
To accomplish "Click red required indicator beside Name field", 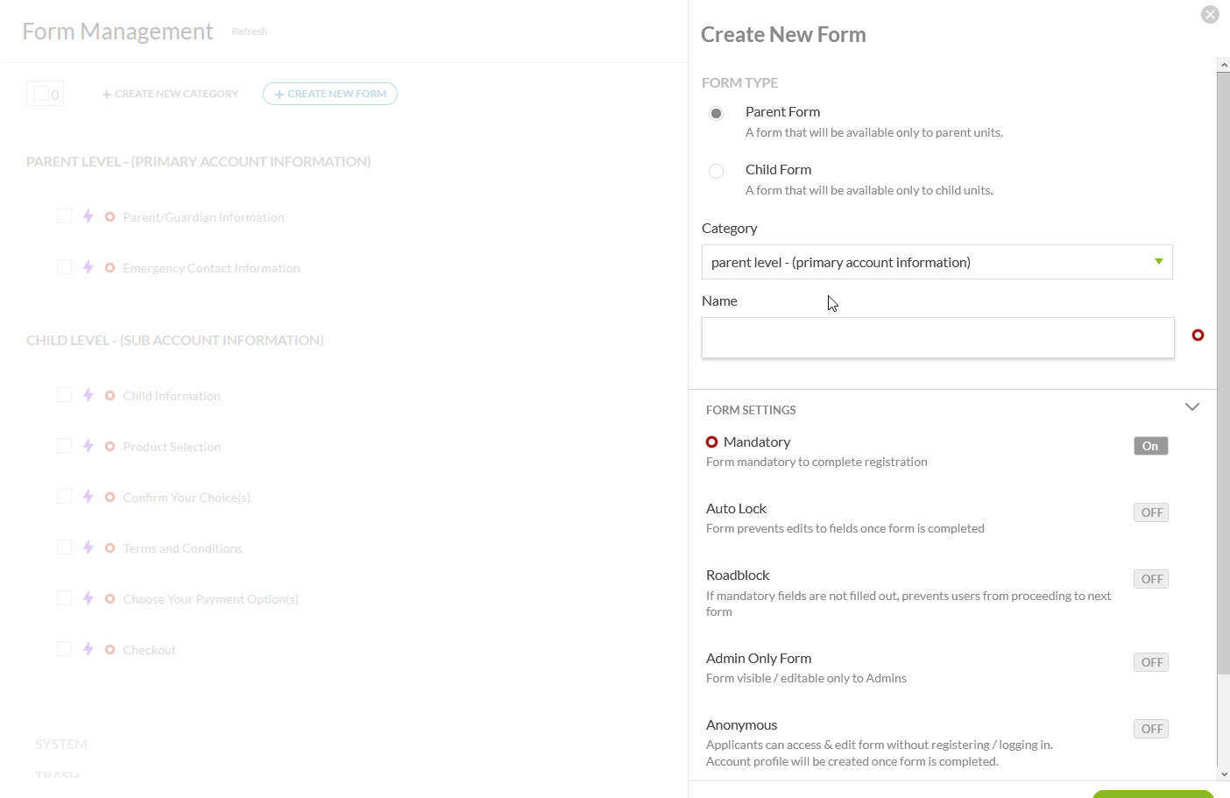I will click(x=1198, y=335).
